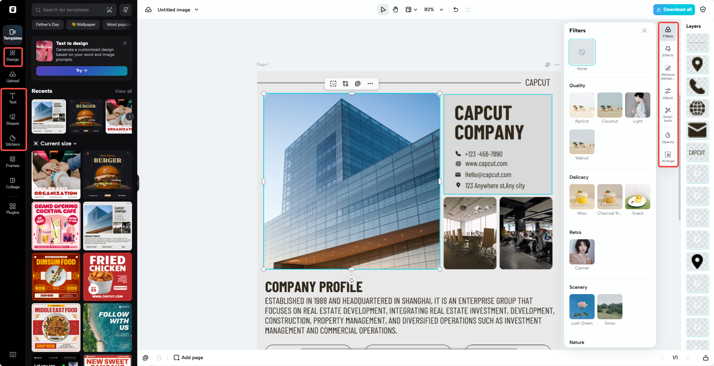Image resolution: width=714 pixels, height=366 pixels.
Task: Expand the Current size dropdown
Action: point(55,143)
